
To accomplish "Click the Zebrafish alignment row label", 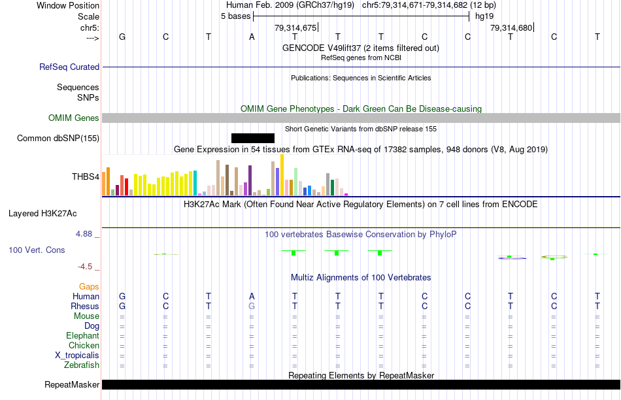I will (82, 365).
